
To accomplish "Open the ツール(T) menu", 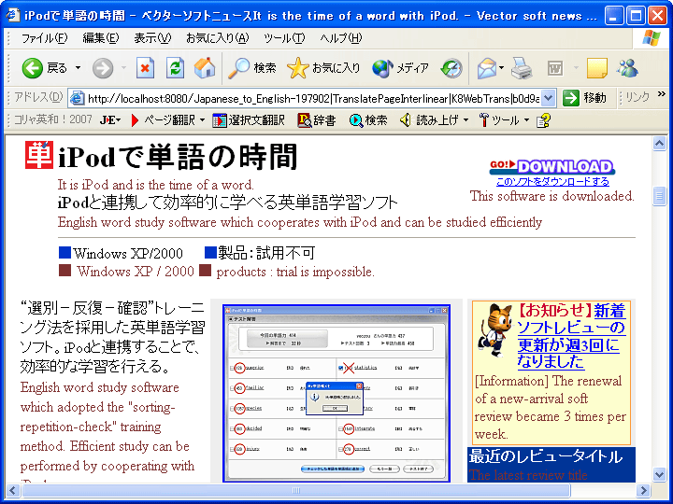I will 284,38.
